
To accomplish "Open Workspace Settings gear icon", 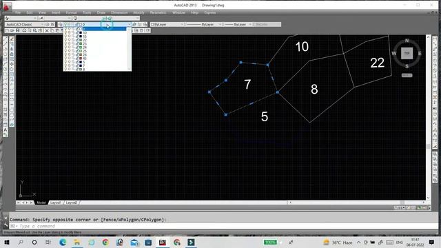I will [48, 25].
